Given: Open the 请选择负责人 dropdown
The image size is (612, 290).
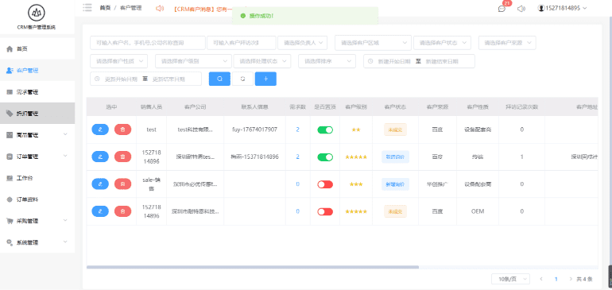Looking at the screenshot, I should 303,43.
